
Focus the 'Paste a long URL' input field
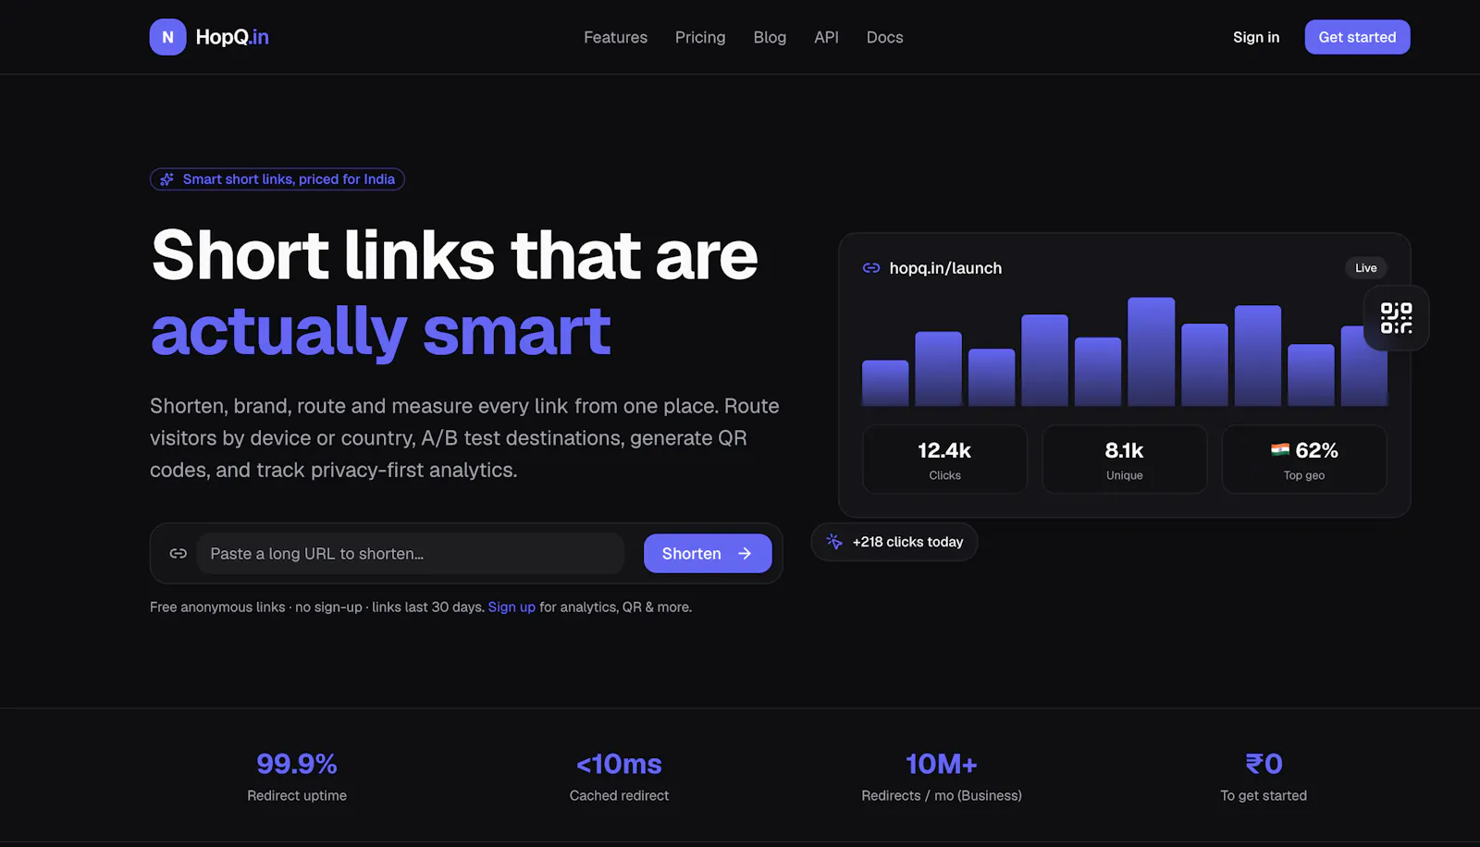coord(411,553)
